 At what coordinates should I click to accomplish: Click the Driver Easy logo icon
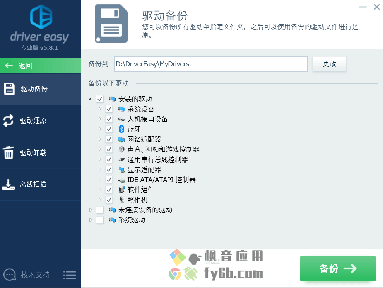[x=41, y=17]
